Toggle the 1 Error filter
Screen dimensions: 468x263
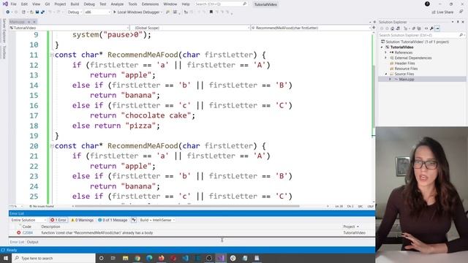[x=58, y=220]
